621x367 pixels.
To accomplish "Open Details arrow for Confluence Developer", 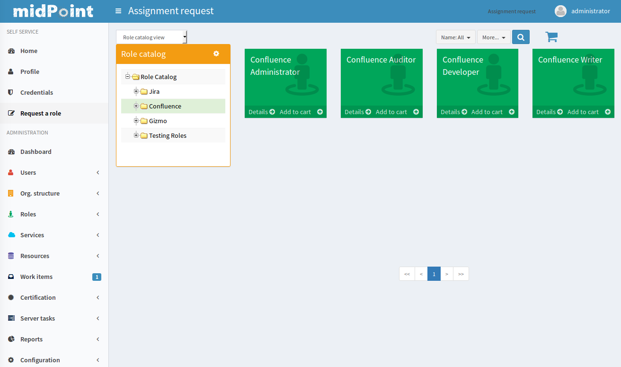I will (464, 112).
